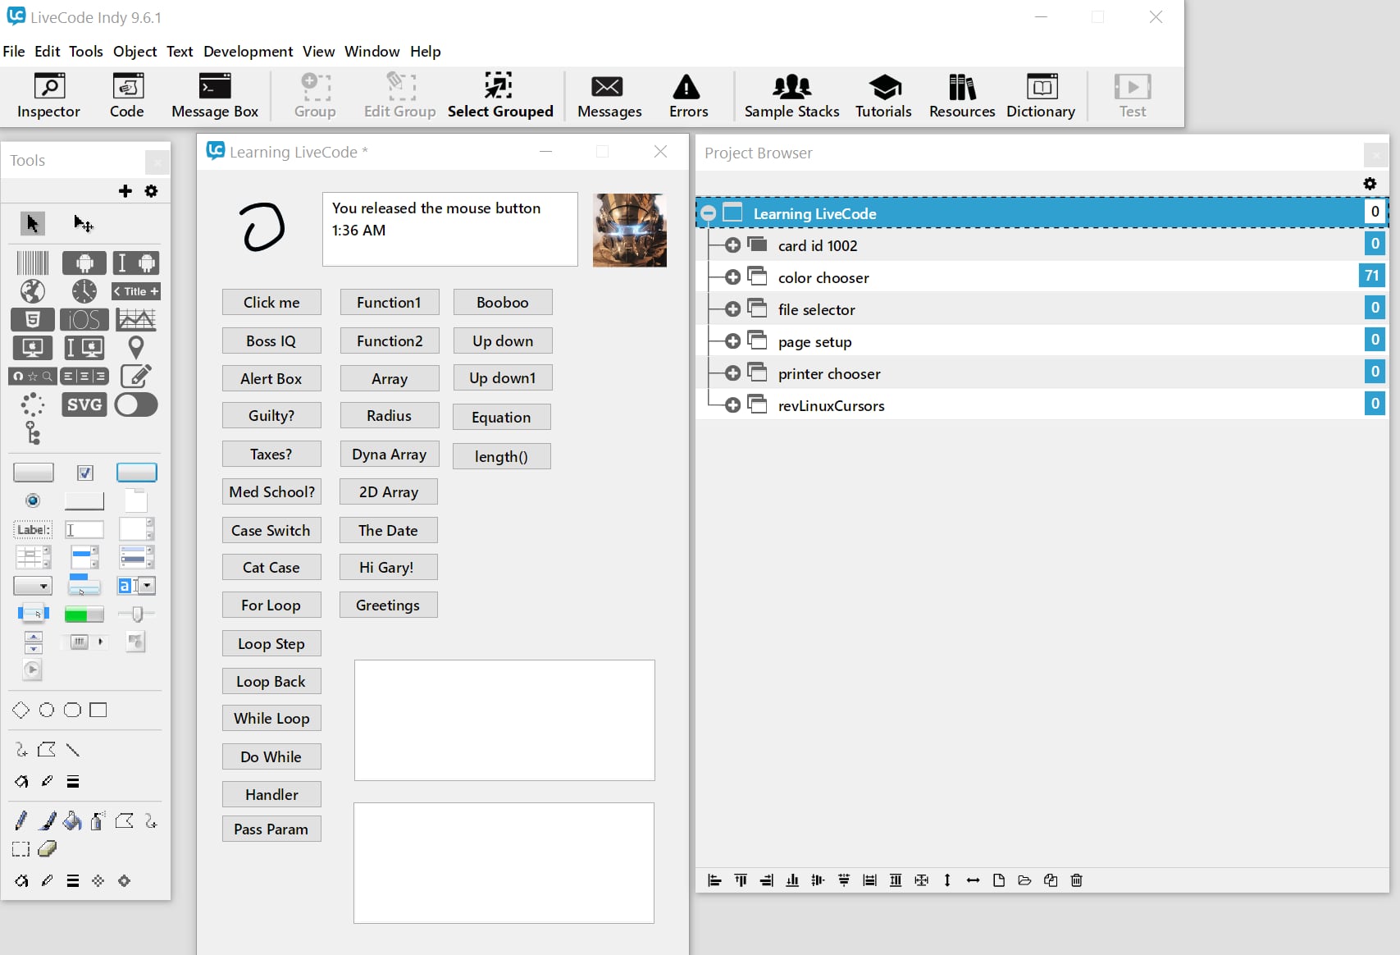Click the trash icon in Project Browser
This screenshot has width=1400, height=955.
tap(1077, 880)
